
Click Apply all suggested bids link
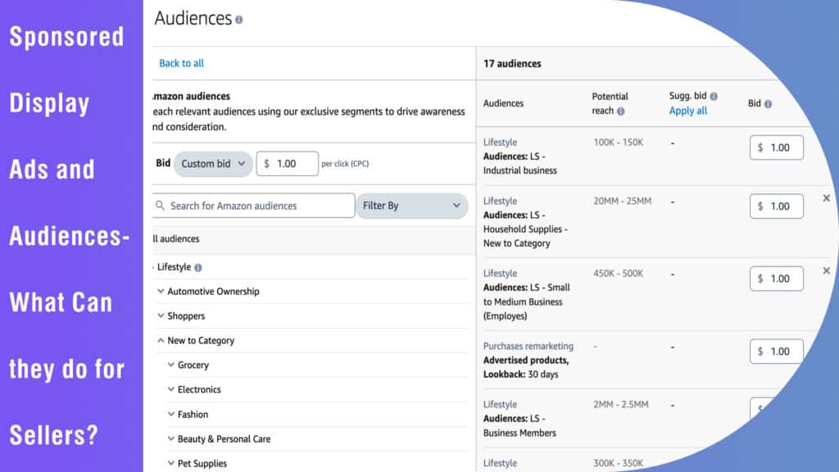coord(688,111)
